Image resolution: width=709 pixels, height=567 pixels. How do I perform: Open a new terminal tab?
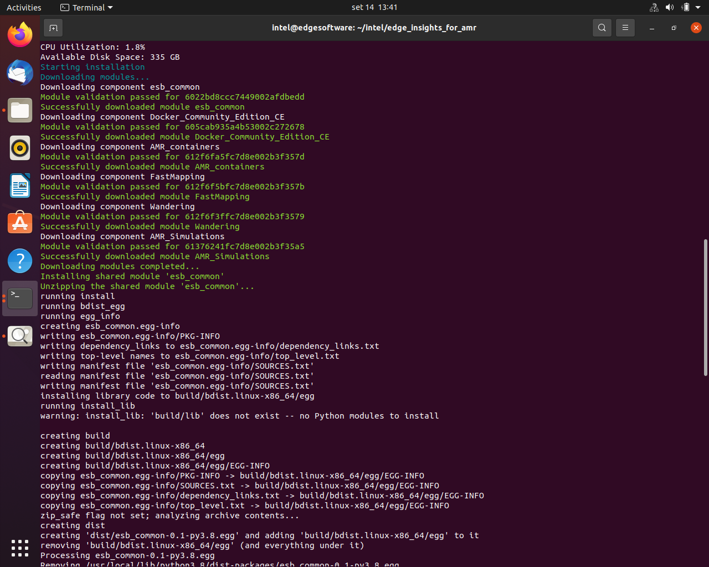coord(53,28)
